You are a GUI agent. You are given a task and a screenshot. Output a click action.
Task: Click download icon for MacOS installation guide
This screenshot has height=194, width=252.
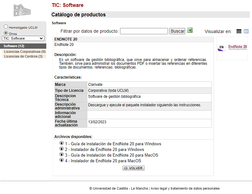point(61,154)
